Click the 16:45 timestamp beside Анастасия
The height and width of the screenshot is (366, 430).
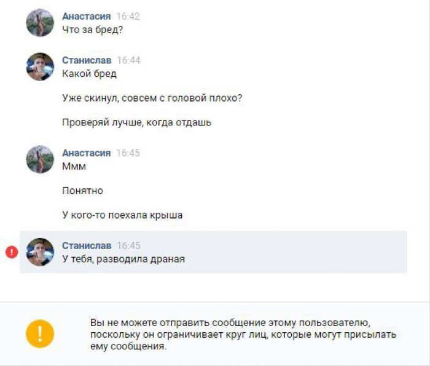[x=128, y=153]
